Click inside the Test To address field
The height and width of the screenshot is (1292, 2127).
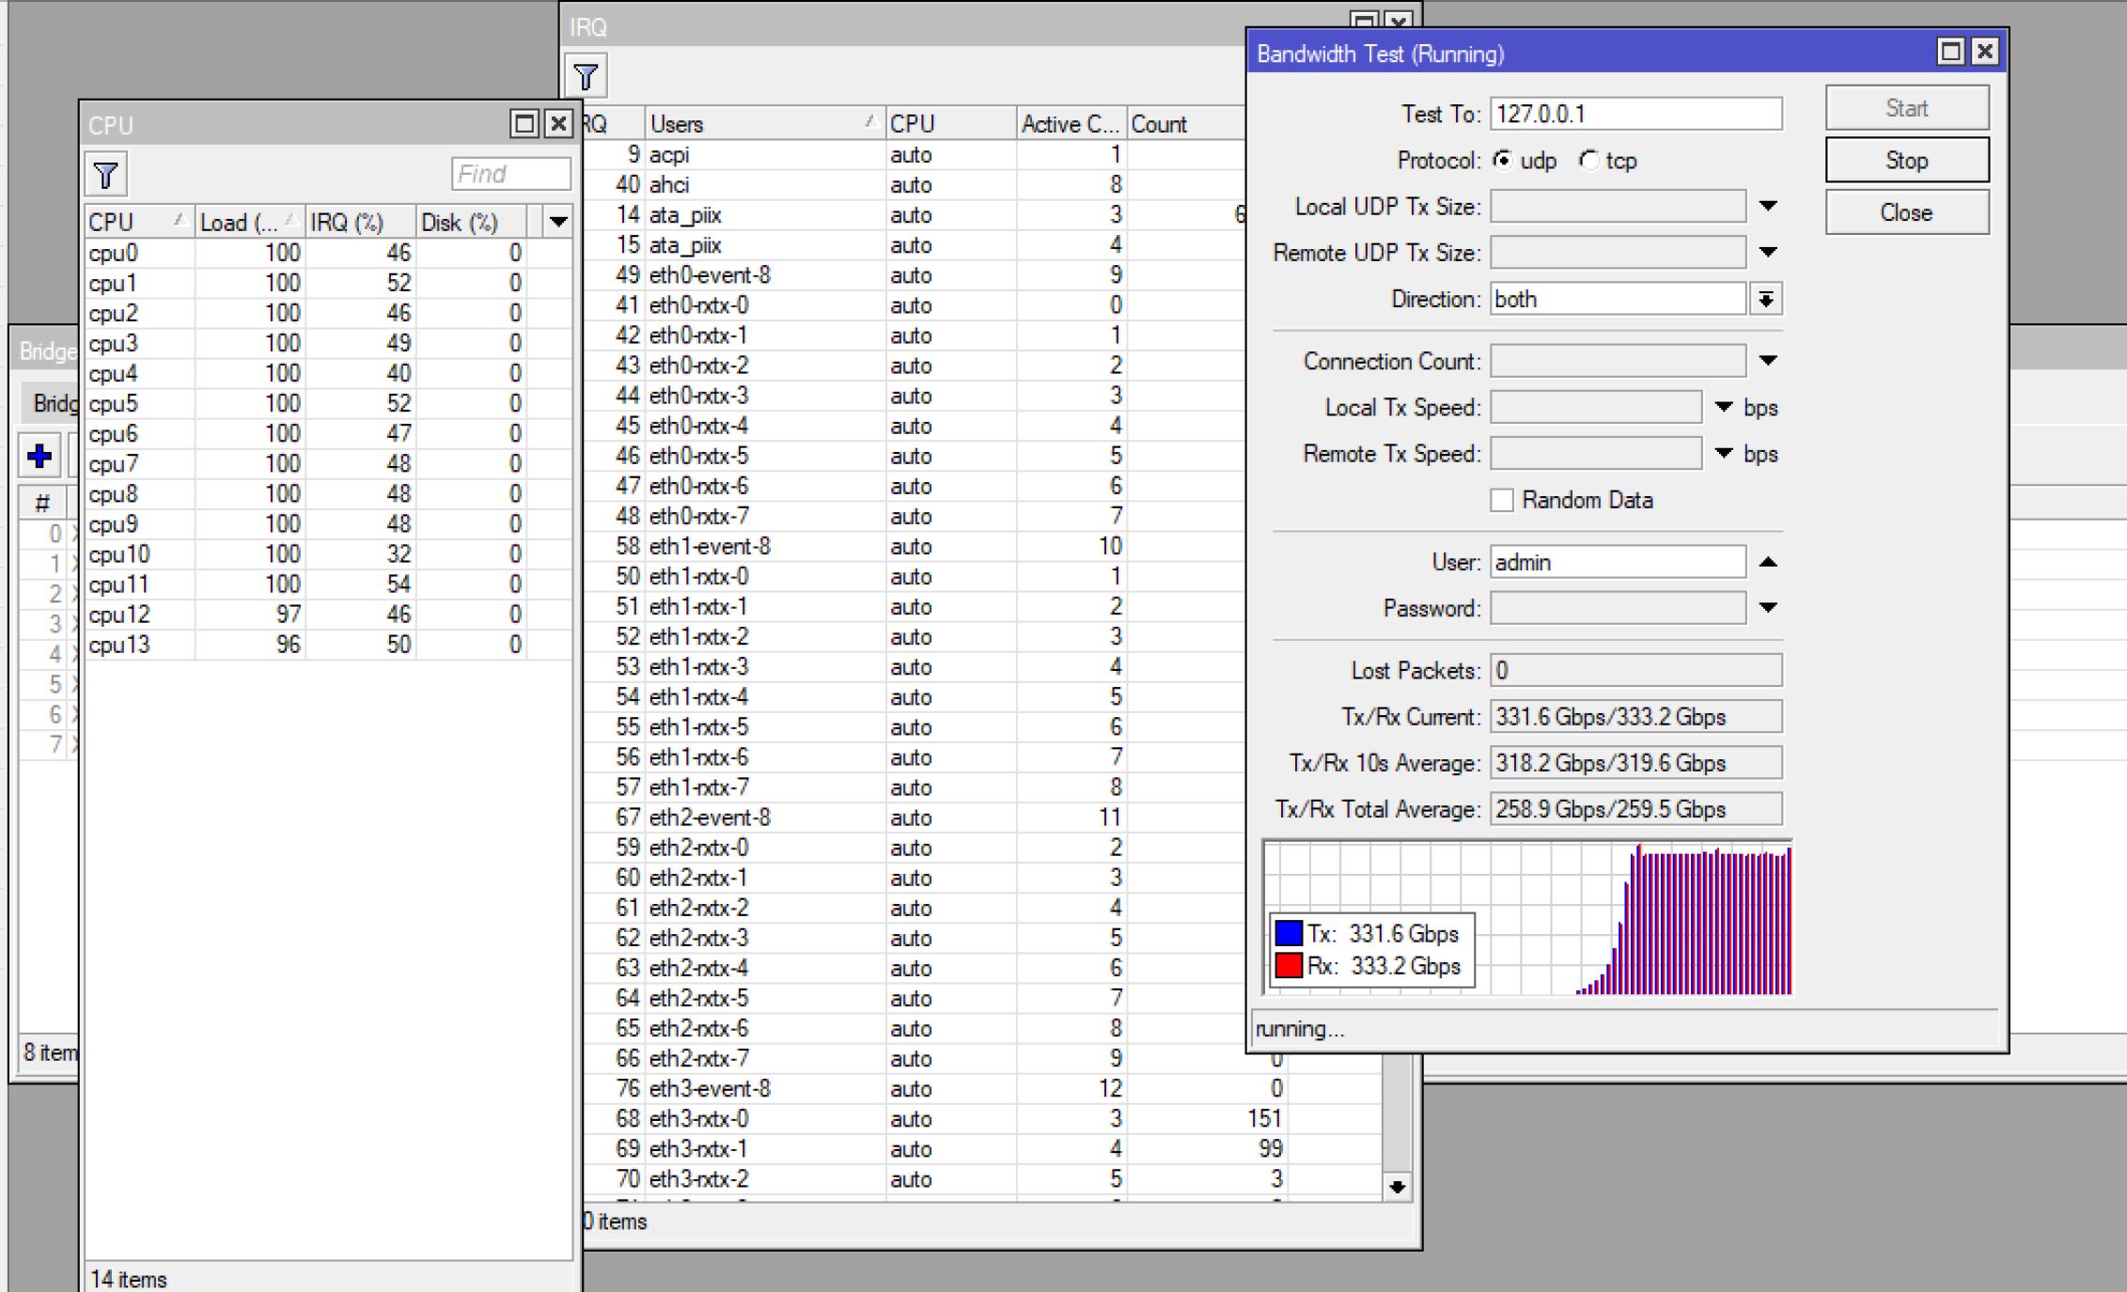(x=1635, y=113)
